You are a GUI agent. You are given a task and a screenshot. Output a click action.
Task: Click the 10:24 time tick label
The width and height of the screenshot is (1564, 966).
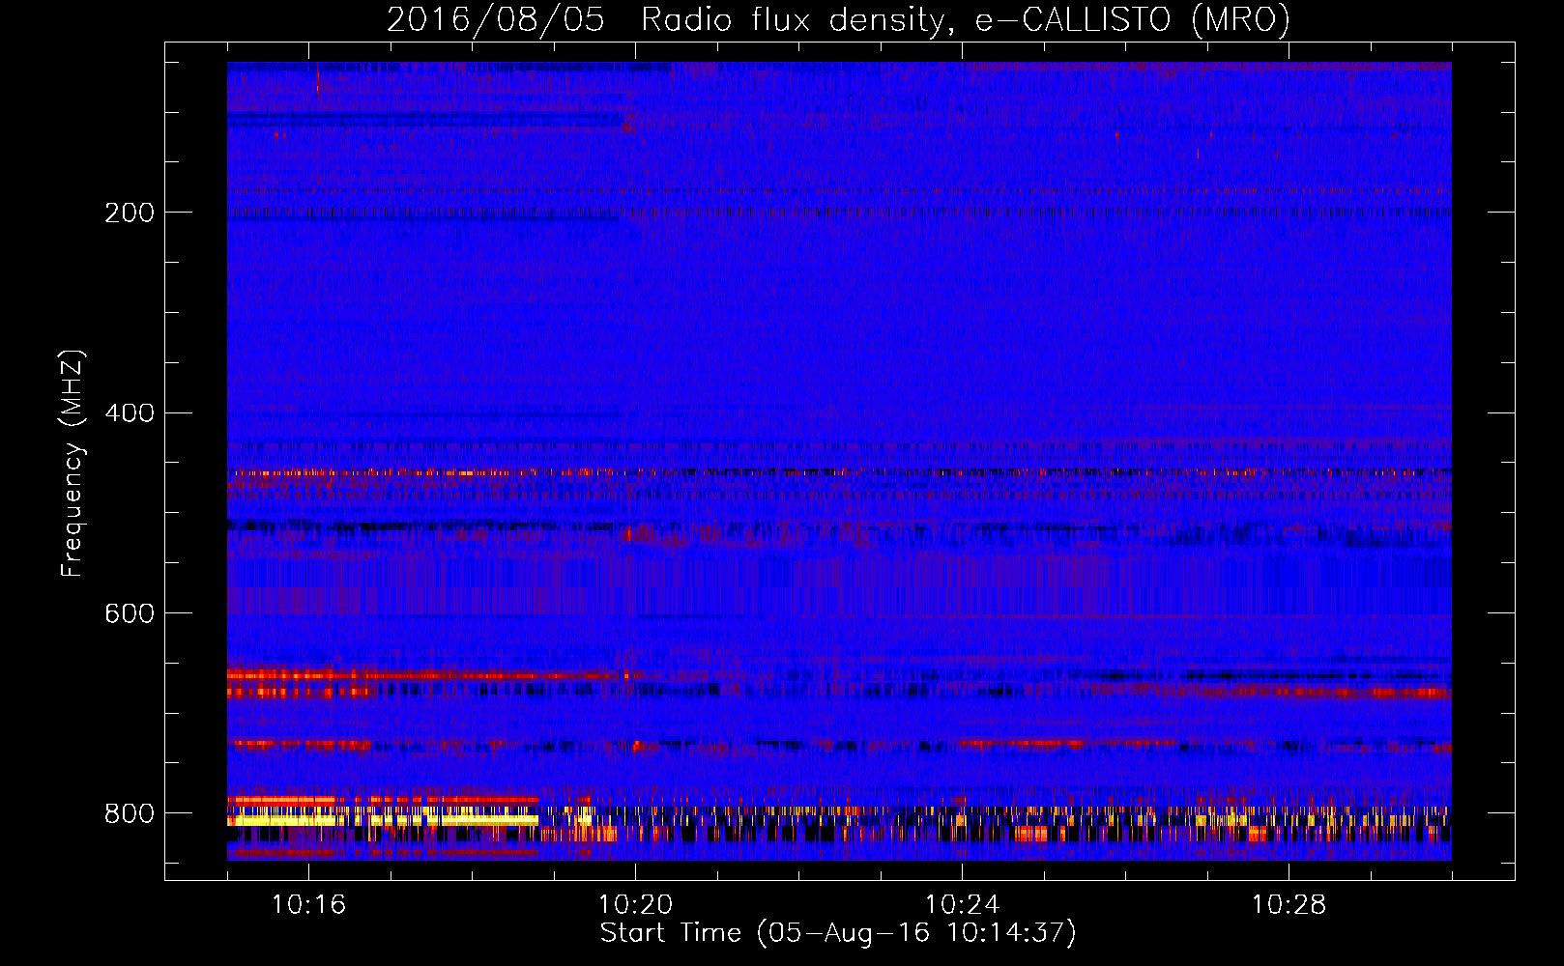pos(963,905)
